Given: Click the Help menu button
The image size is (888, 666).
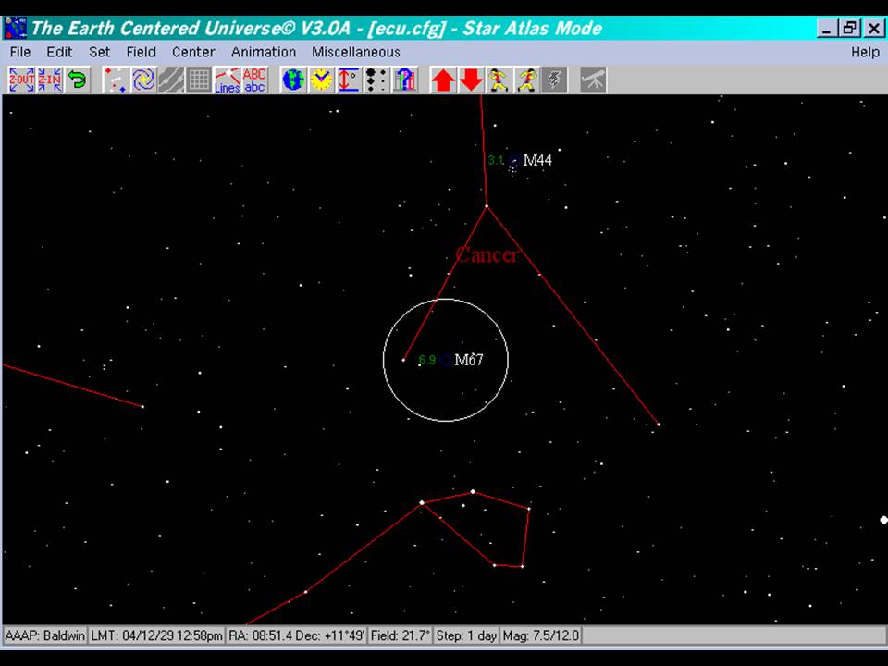Looking at the screenshot, I should tap(865, 52).
